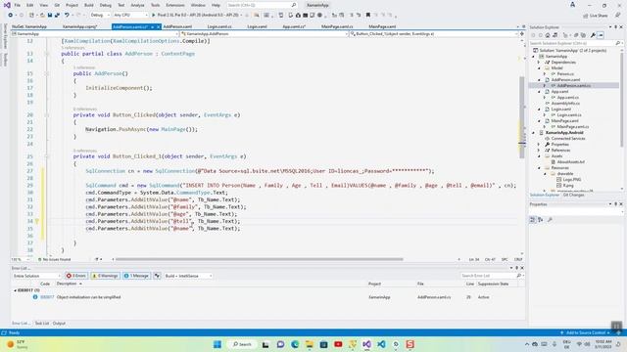Open the Windows Start menu
Image resolution: width=627 pixels, height=352 pixels.
click(x=217, y=344)
